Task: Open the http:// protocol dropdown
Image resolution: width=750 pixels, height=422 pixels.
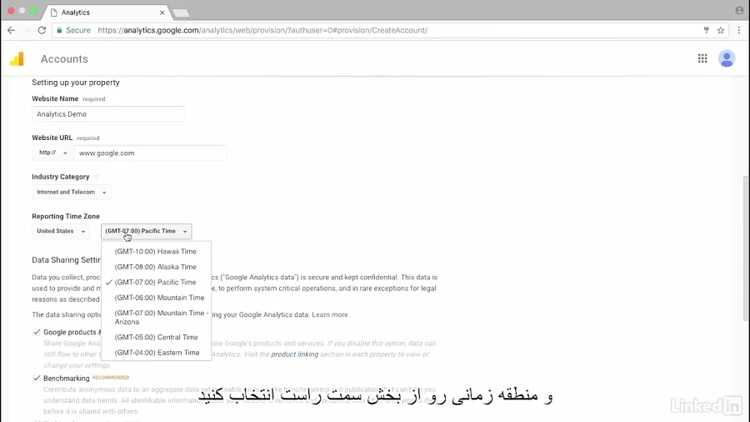Action: (52, 153)
